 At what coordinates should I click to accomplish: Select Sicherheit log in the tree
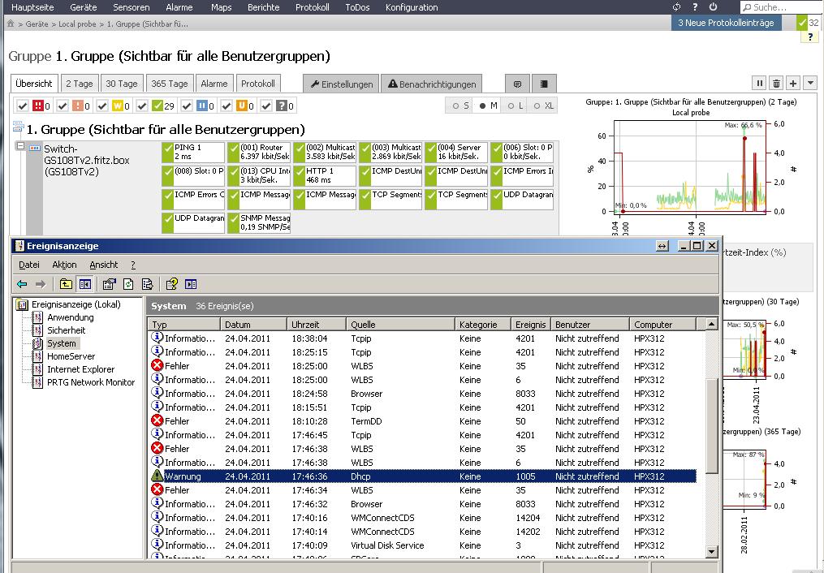coord(67,330)
